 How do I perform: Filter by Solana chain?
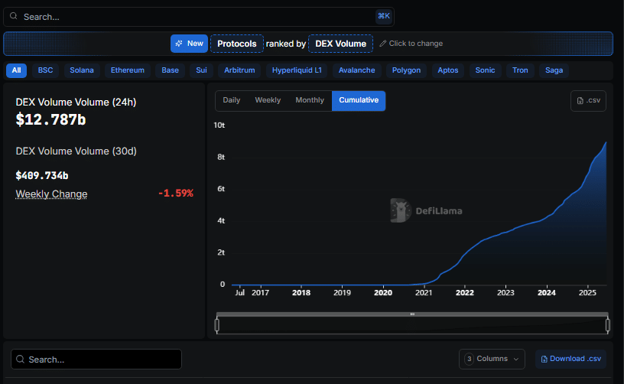(82, 70)
